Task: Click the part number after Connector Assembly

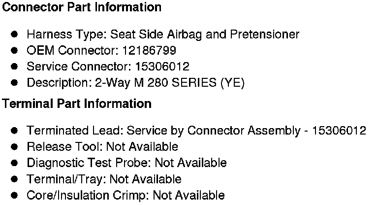Action: click(339, 131)
